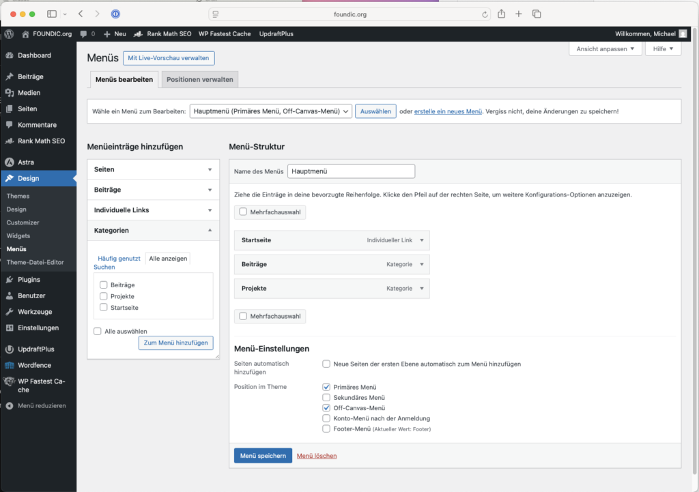Click the WordPress logo in admin bar
The height and width of the screenshot is (492, 699).
[9, 33]
